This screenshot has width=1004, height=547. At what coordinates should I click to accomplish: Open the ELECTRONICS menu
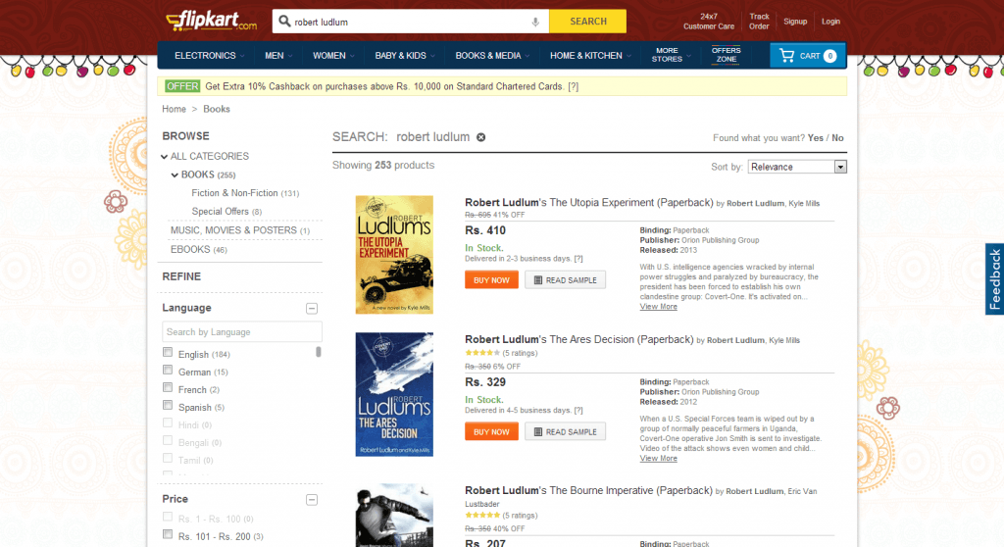pyautogui.click(x=210, y=56)
